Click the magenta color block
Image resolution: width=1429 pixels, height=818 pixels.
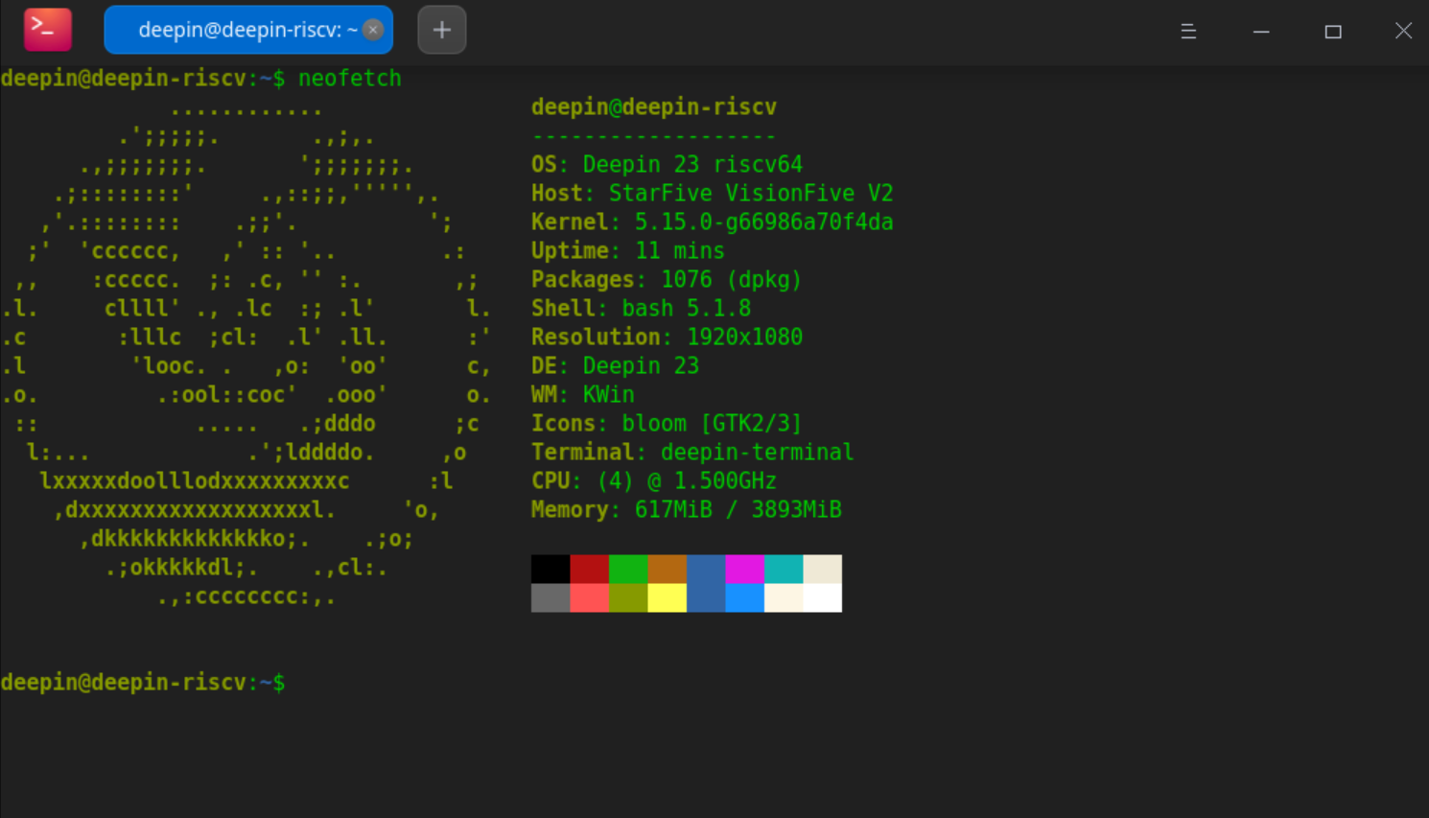(745, 569)
